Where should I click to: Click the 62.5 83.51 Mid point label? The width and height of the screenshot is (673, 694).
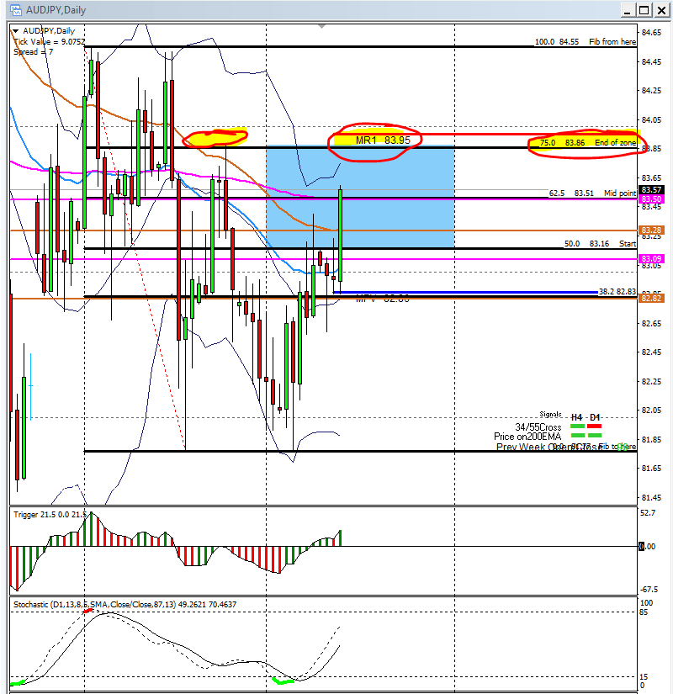point(591,193)
